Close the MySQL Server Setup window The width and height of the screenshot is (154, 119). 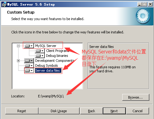click(x=150, y=4)
